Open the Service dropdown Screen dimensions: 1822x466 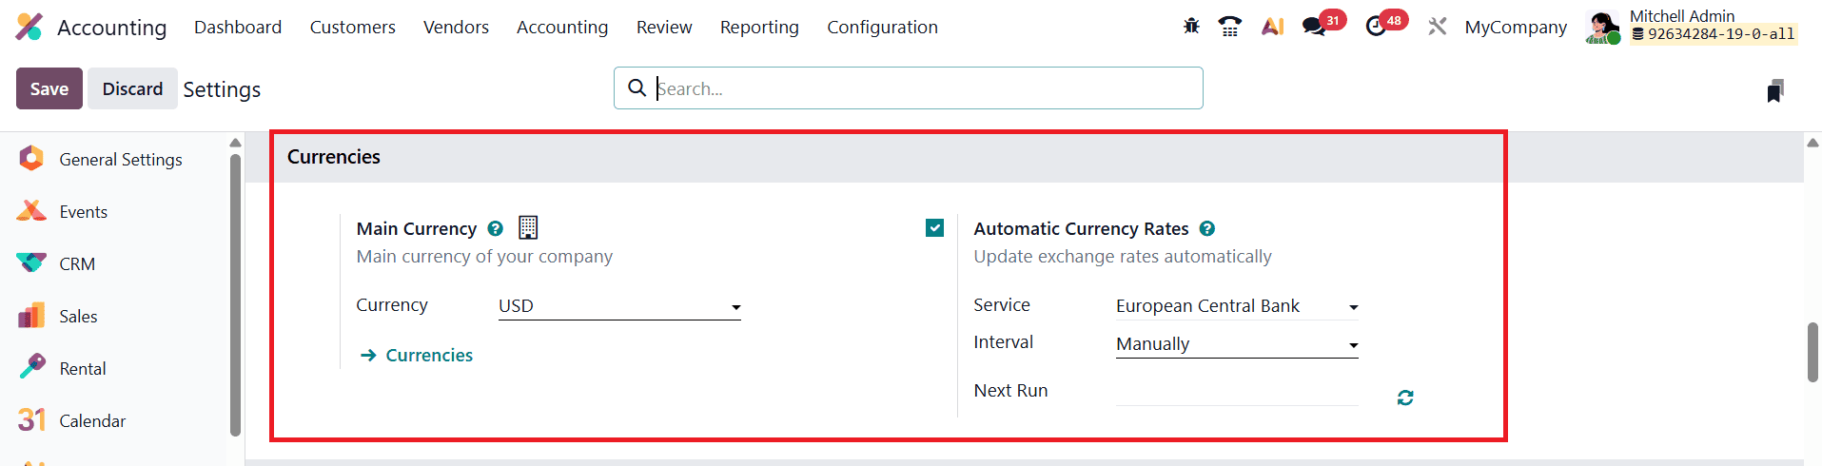(x=1237, y=306)
